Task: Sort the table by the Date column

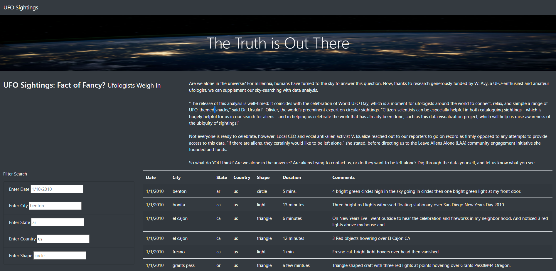Action: pos(151,178)
